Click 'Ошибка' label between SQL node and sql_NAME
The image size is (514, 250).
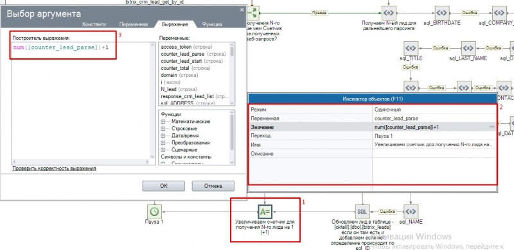pyautogui.click(x=387, y=212)
